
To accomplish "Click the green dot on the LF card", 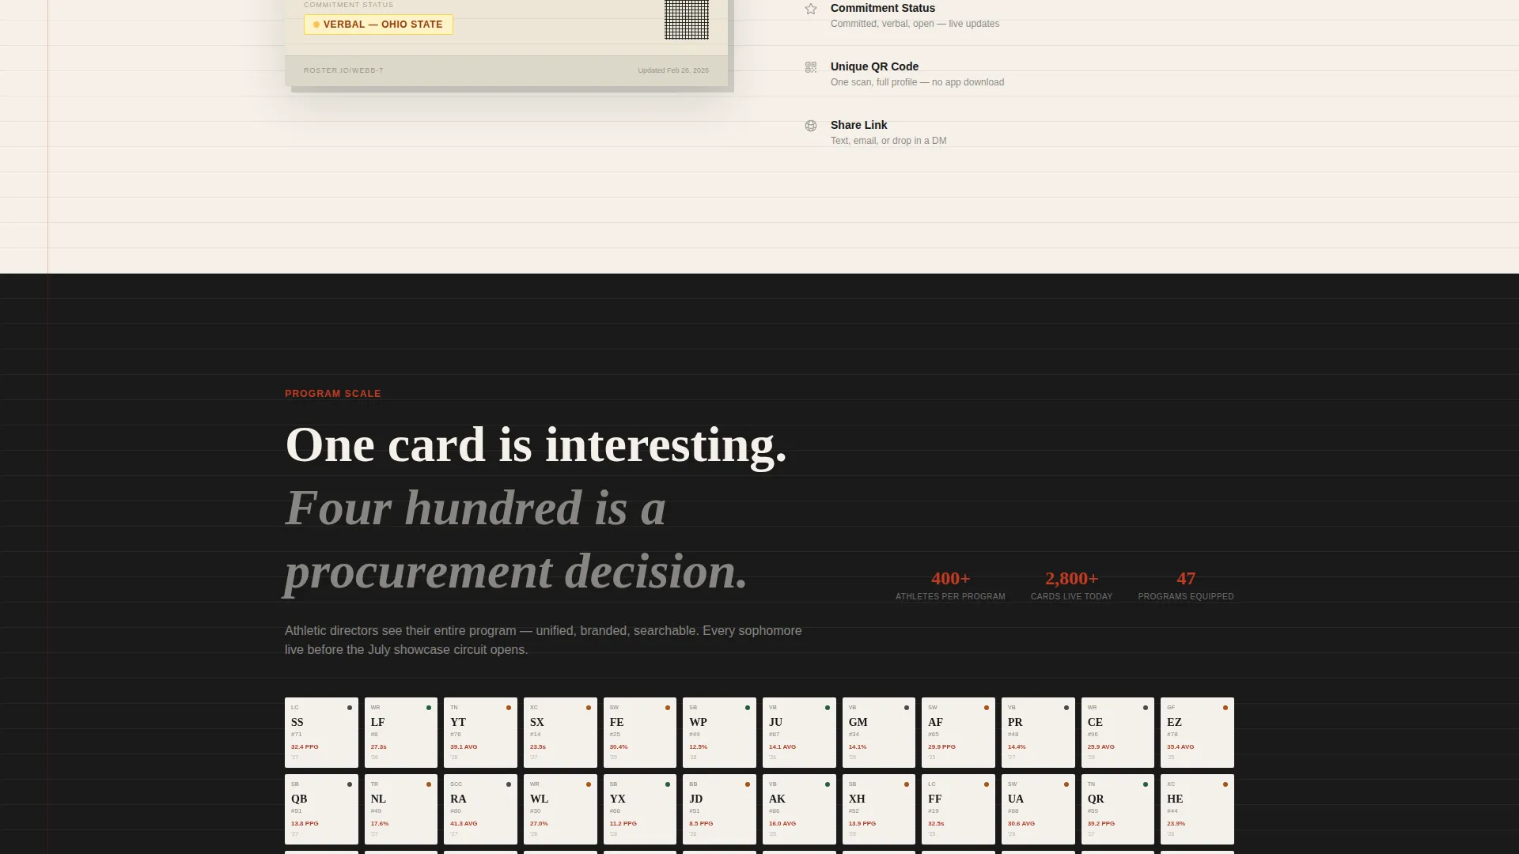I will 429,708.
